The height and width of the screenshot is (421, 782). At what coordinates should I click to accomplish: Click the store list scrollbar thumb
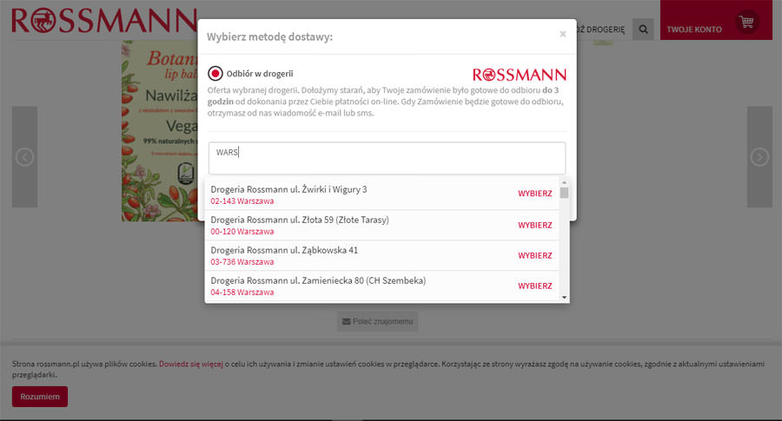coord(564,193)
